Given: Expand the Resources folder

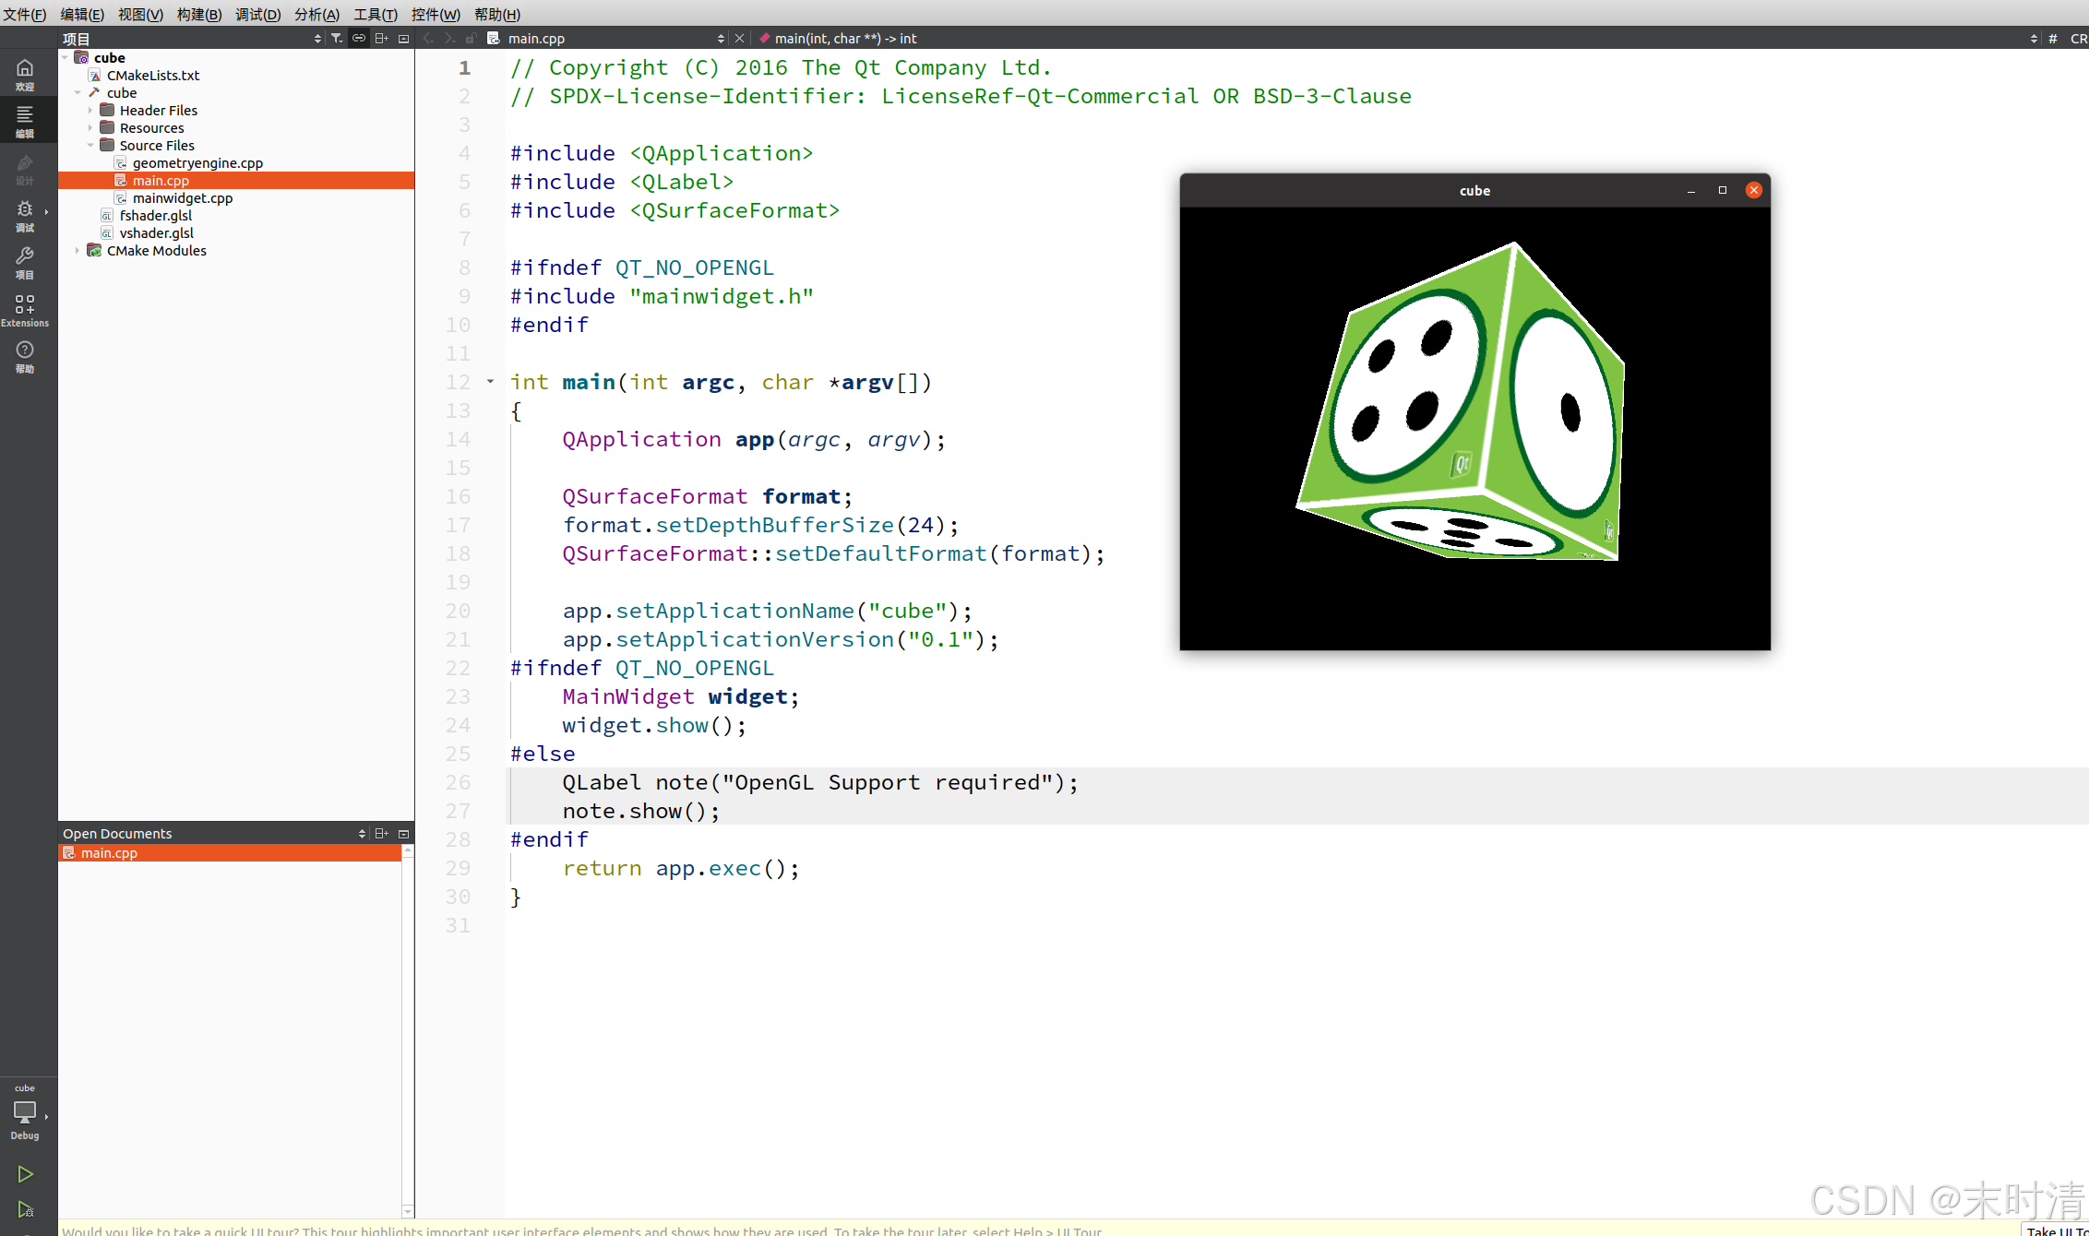Looking at the screenshot, I should coord(90,127).
